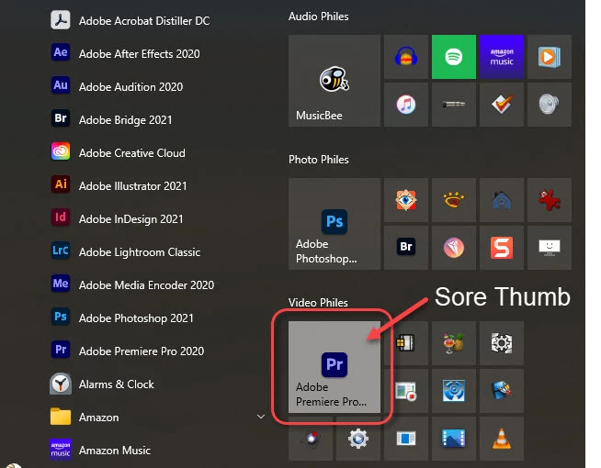Open the blue eye image viewer tile
This screenshot has height=468, width=601.
tap(406, 200)
